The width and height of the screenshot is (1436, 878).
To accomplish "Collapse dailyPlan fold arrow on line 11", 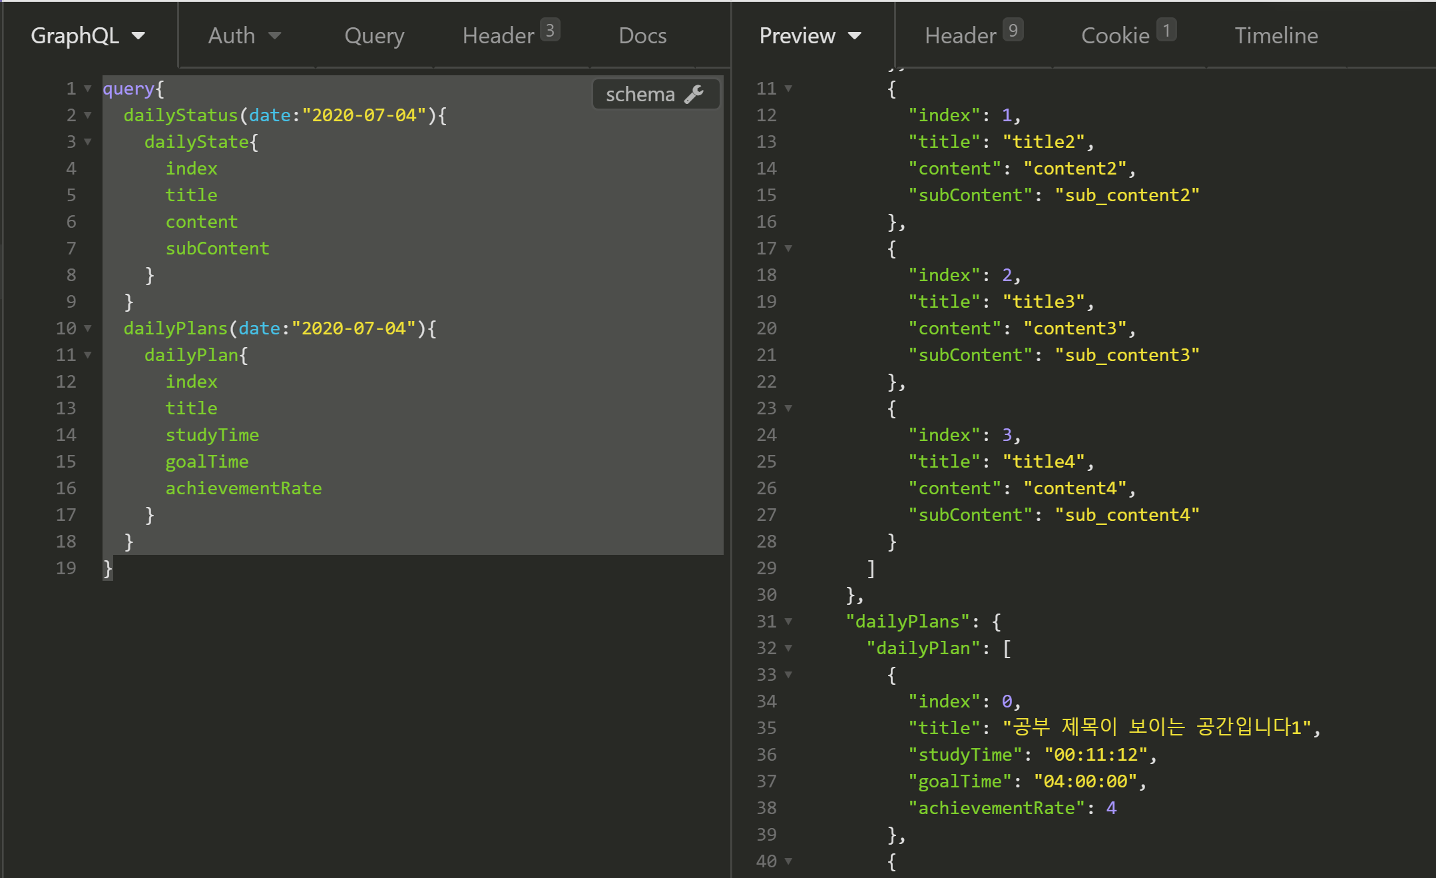I will point(87,355).
